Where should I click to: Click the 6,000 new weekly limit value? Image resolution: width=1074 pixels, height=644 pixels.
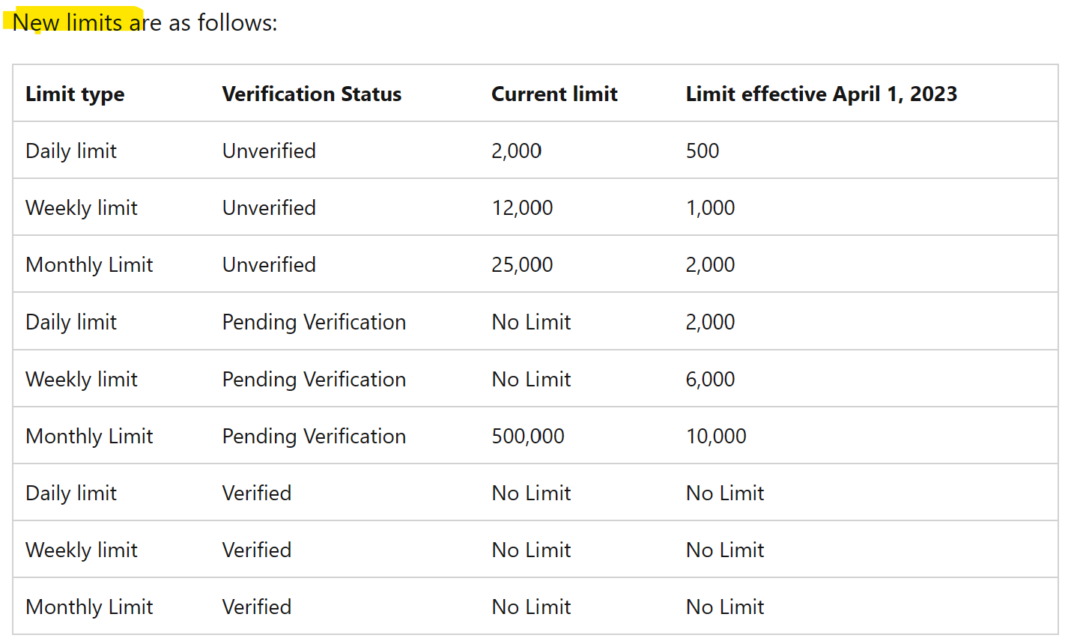[710, 379]
